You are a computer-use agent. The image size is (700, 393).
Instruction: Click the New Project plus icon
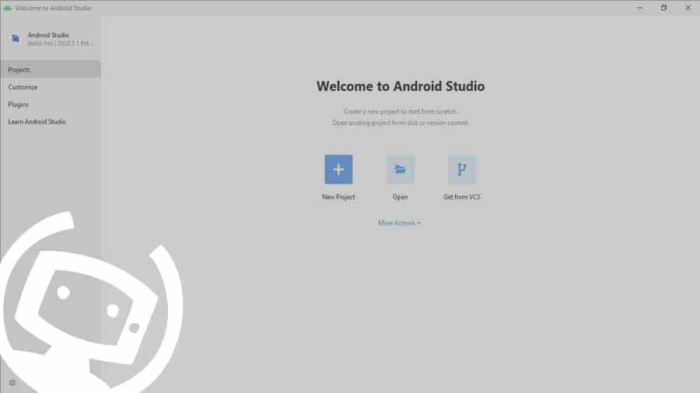pyautogui.click(x=338, y=169)
